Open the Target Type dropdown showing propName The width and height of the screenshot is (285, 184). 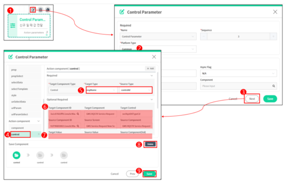coord(101,90)
